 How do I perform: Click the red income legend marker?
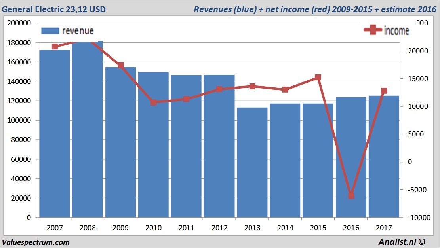(373, 30)
